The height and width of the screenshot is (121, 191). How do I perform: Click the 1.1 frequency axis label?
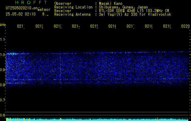(x=3, y=40)
